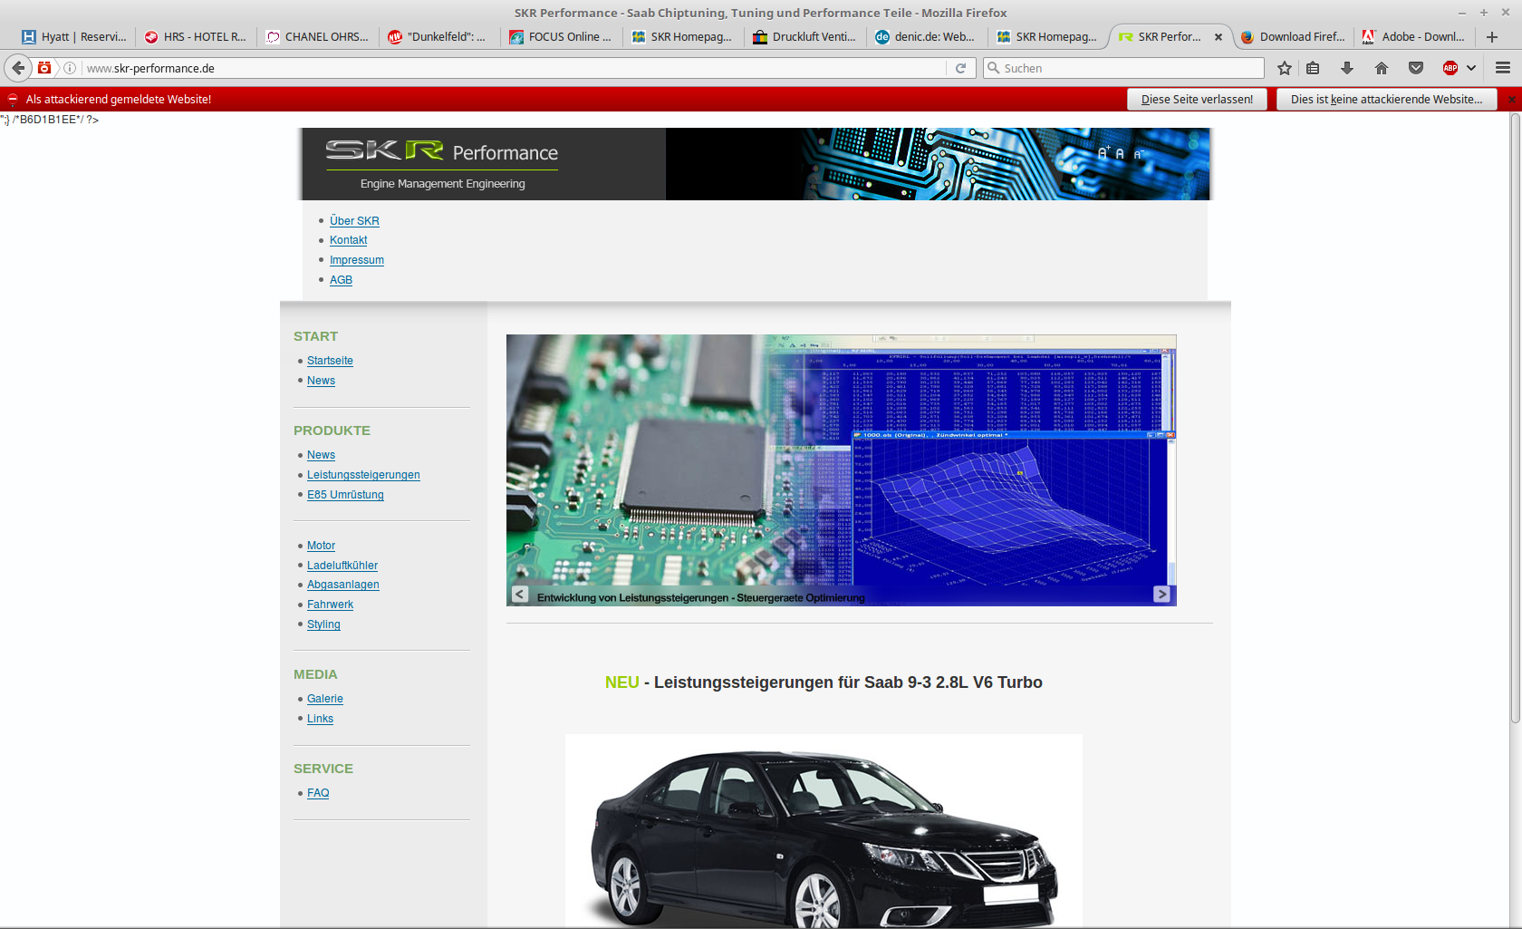Switch to the denic.de tab
This screenshot has height=929, width=1522.
click(926, 37)
